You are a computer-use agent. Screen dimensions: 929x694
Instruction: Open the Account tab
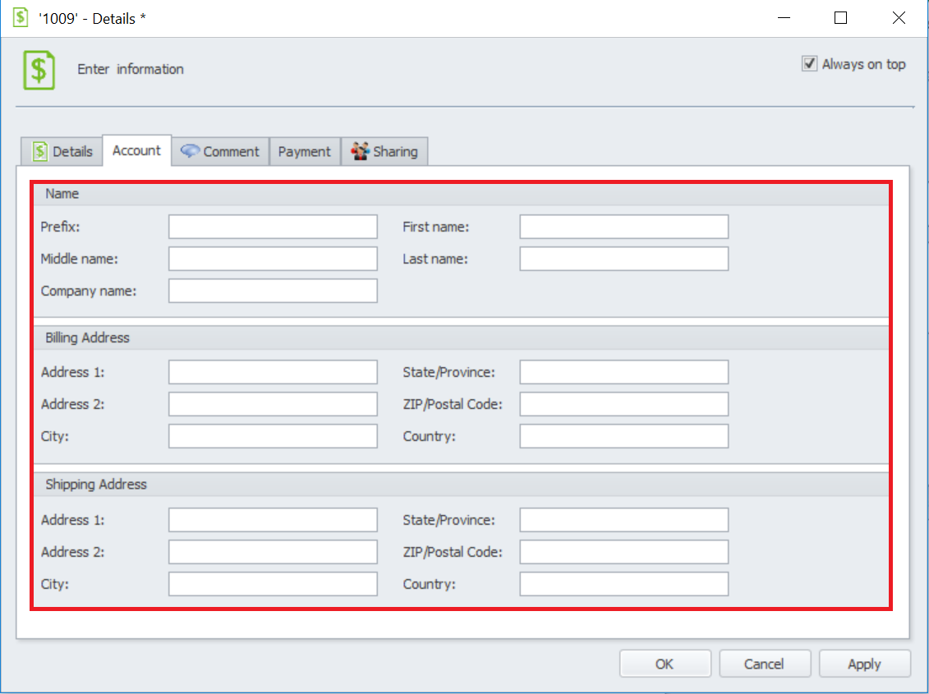pyautogui.click(x=136, y=151)
